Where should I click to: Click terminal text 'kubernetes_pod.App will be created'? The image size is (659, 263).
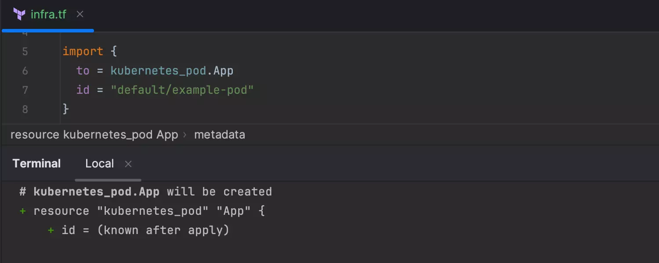[x=152, y=192]
